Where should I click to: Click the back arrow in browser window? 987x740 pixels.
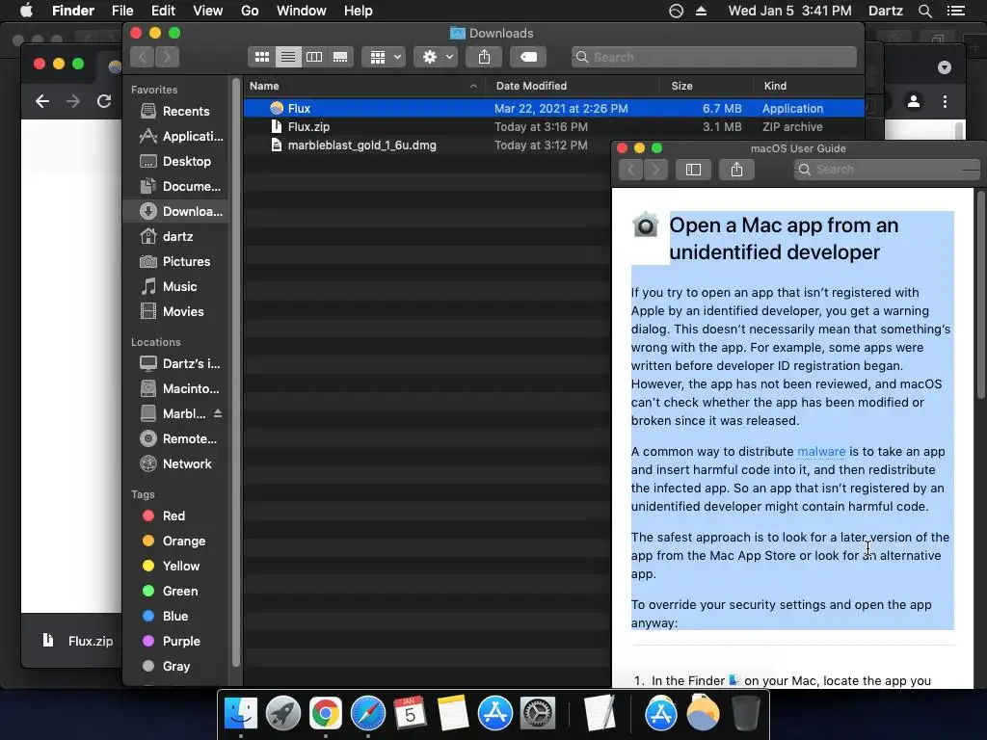coord(42,101)
